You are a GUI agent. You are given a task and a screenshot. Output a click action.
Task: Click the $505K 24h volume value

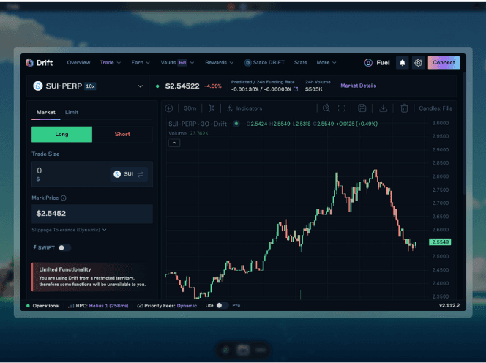[x=314, y=89]
